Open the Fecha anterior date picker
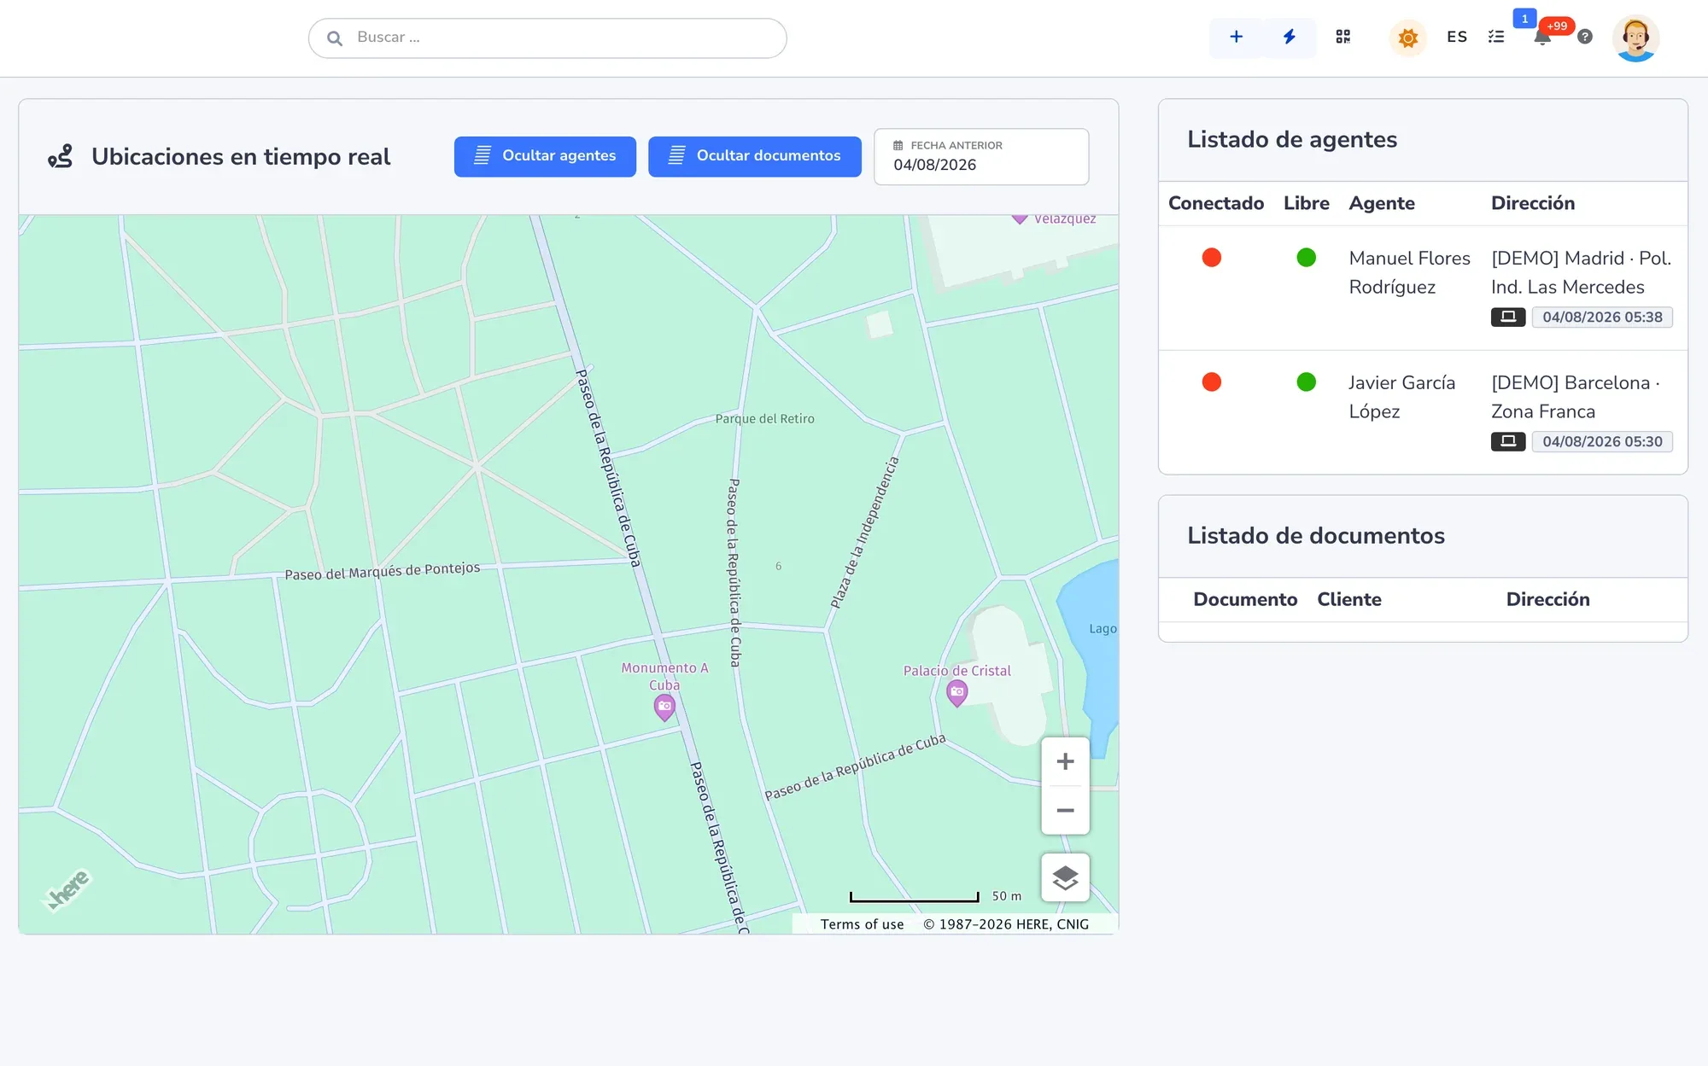Image resolution: width=1708 pixels, height=1066 pixels. [981, 156]
